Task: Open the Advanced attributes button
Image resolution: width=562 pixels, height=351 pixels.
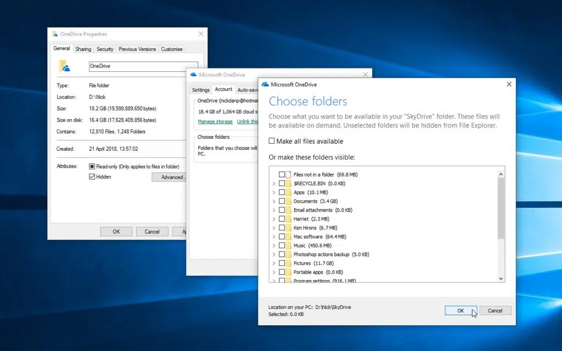Action: point(169,177)
